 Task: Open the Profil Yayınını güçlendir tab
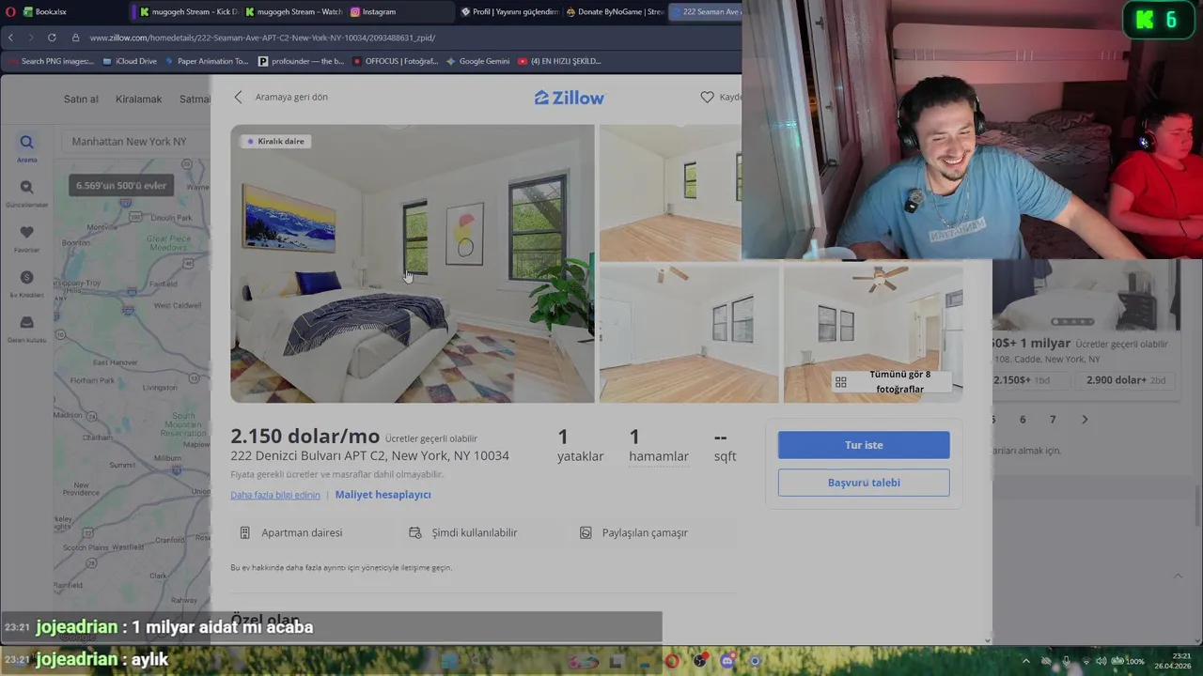tap(509, 12)
